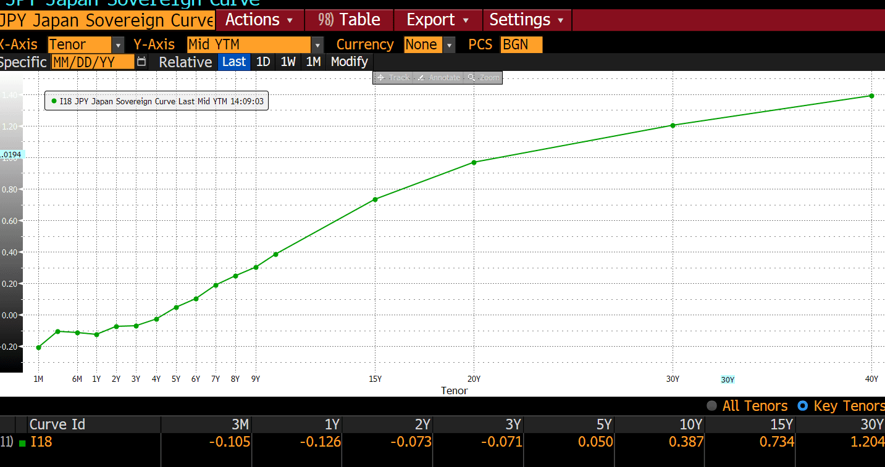The height and width of the screenshot is (467, 885).
Task: Open the Export menu
Action: (438, 20)
